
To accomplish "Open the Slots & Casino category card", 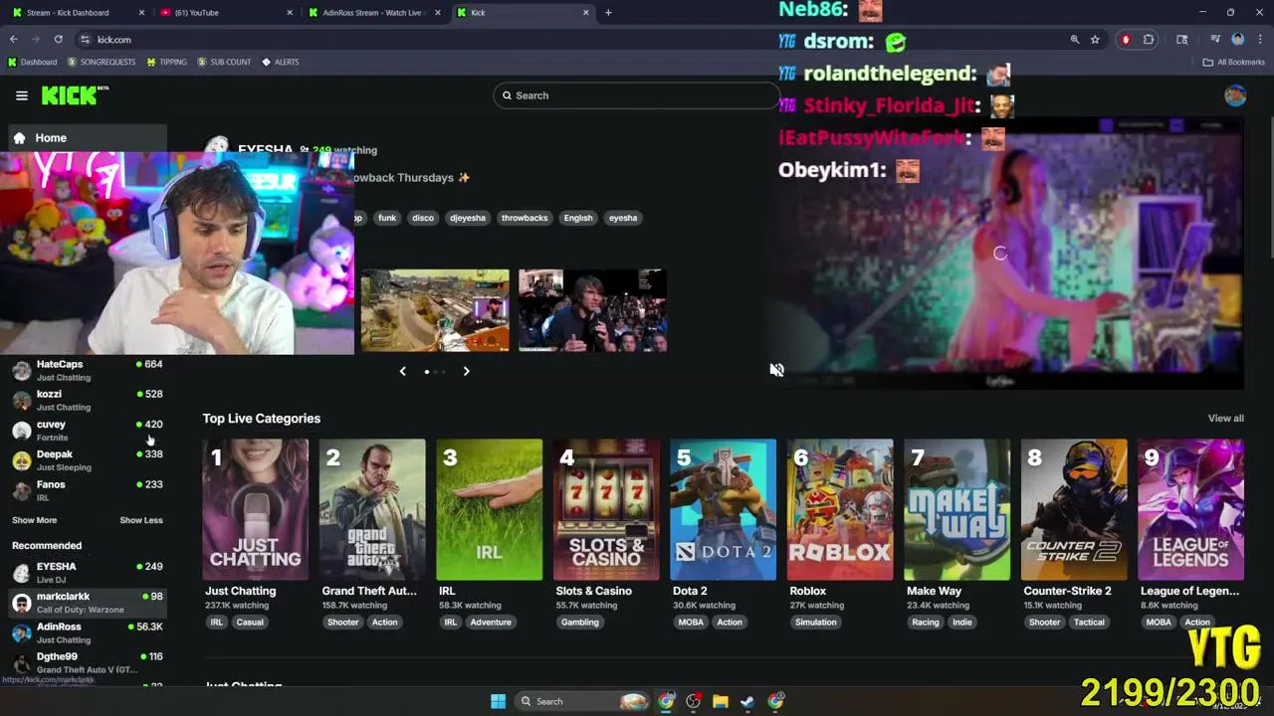I will (x=606, y=509).
